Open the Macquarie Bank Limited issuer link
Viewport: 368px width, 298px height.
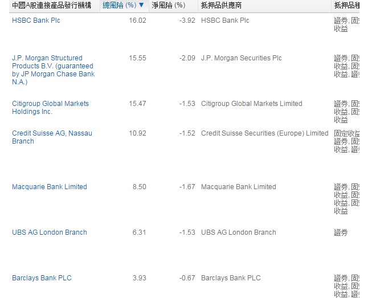point(50,187)
